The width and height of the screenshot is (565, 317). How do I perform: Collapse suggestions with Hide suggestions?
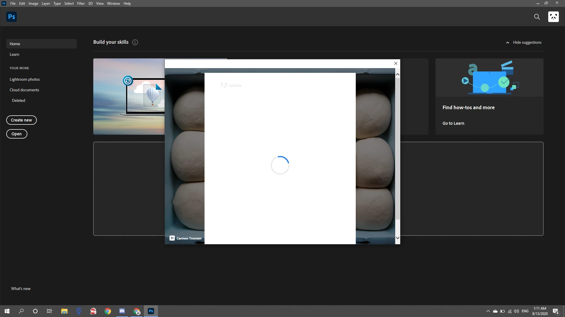tap(524, 43)
